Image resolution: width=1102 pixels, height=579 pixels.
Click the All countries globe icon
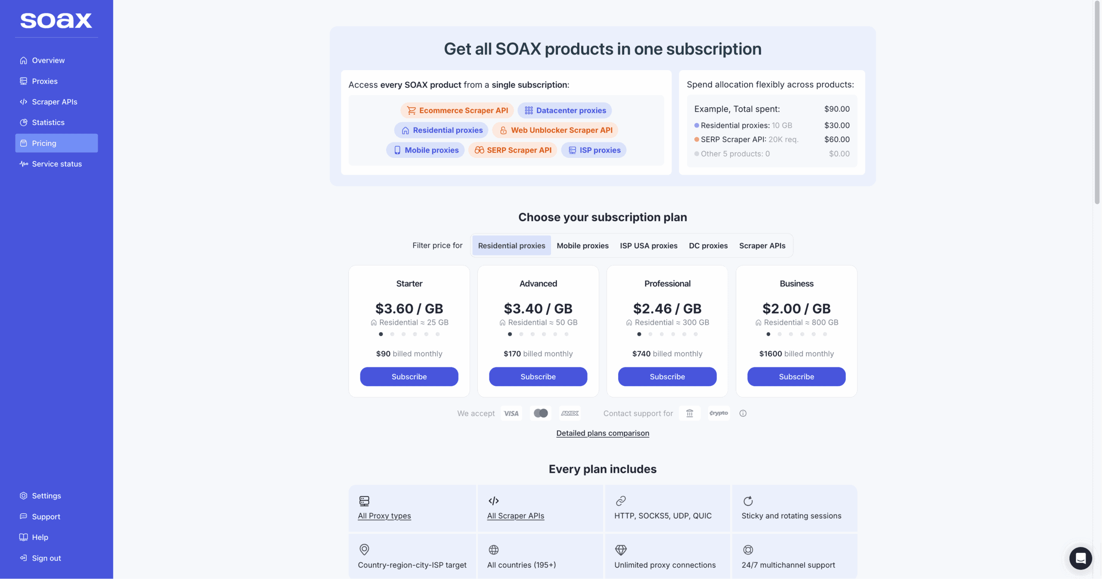[494, 550]
